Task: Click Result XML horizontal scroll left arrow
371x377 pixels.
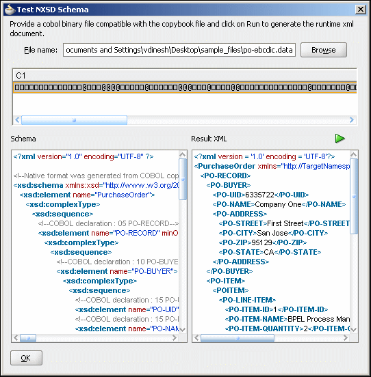Action: (x=196, y=338)
